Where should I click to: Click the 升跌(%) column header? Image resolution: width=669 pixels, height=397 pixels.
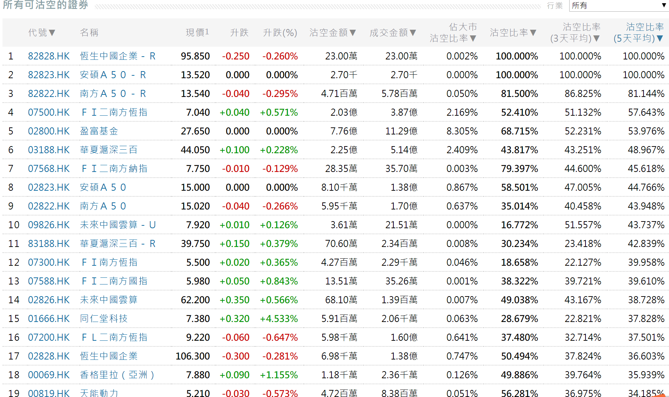coord(280,33)
